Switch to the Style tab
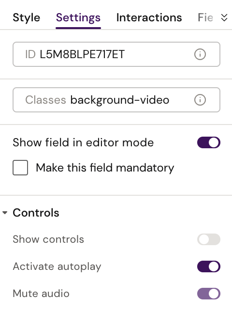The image size is (232, 313). click(27, 17)
